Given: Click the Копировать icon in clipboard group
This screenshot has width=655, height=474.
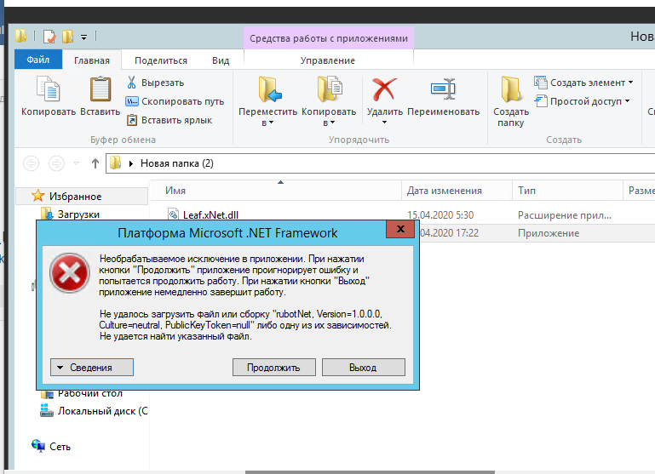Looking at the screenshot, I should click(49, 90).
